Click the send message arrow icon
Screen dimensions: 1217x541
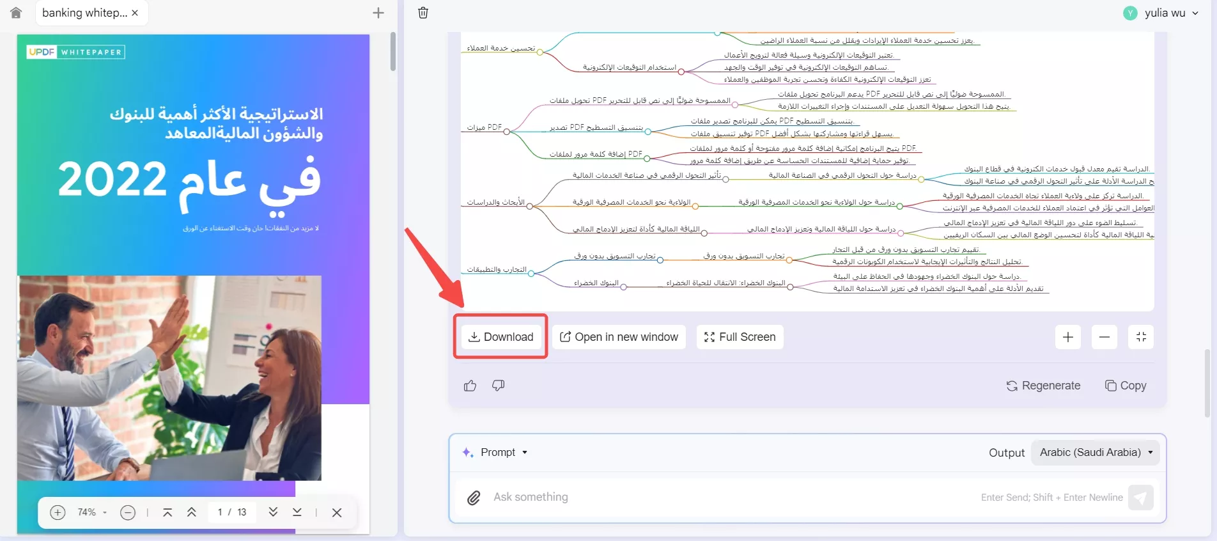[x=1141, y=498]
